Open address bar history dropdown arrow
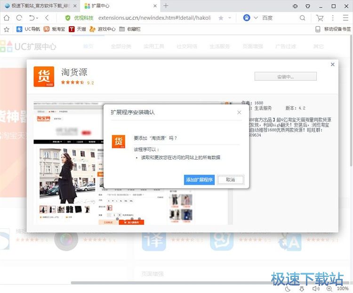353x293 pixels. [x=230, y=18]
